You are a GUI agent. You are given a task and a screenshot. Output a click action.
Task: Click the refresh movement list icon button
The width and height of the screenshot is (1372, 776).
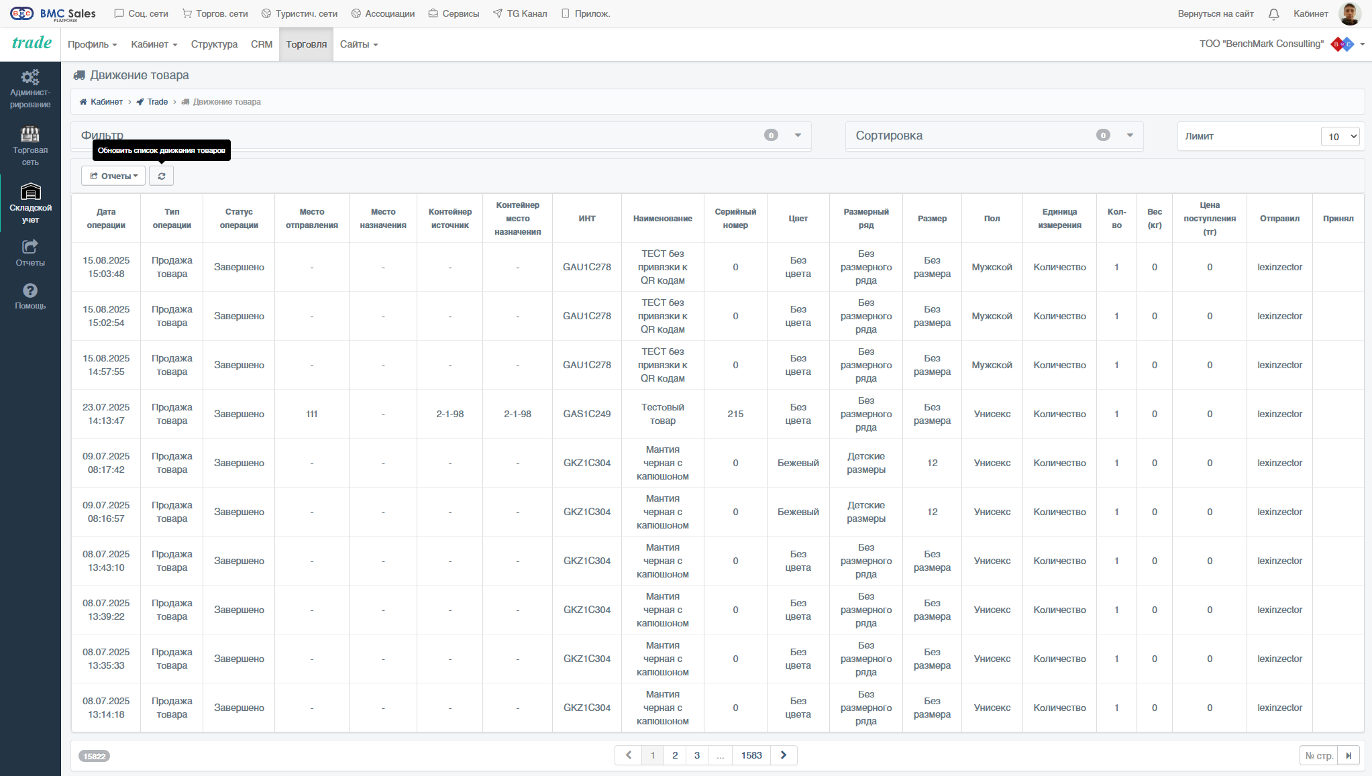tap(161, 176)
